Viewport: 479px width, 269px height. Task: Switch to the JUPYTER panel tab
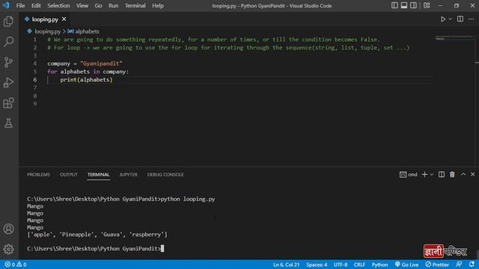[x=128, y=174]
